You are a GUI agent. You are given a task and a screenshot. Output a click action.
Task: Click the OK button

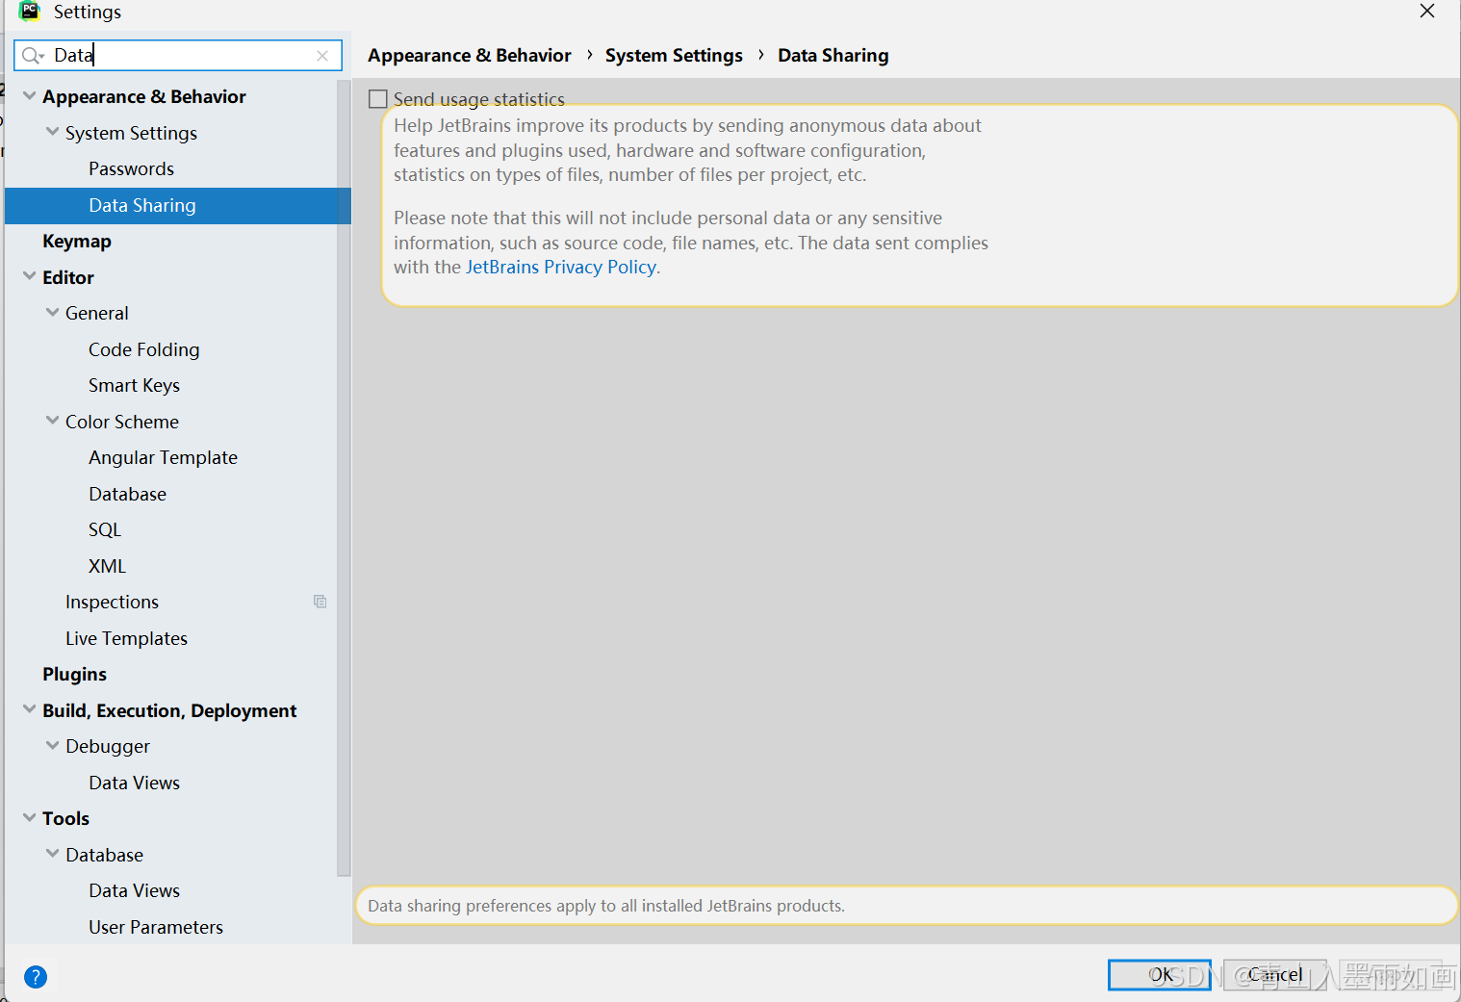tap(1160, 975)
